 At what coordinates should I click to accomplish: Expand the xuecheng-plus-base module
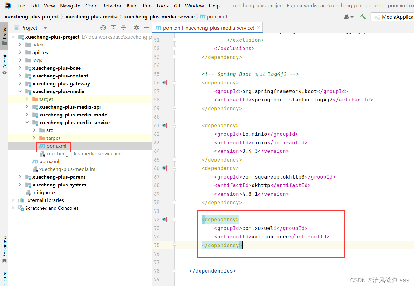(x=20, y=68)
